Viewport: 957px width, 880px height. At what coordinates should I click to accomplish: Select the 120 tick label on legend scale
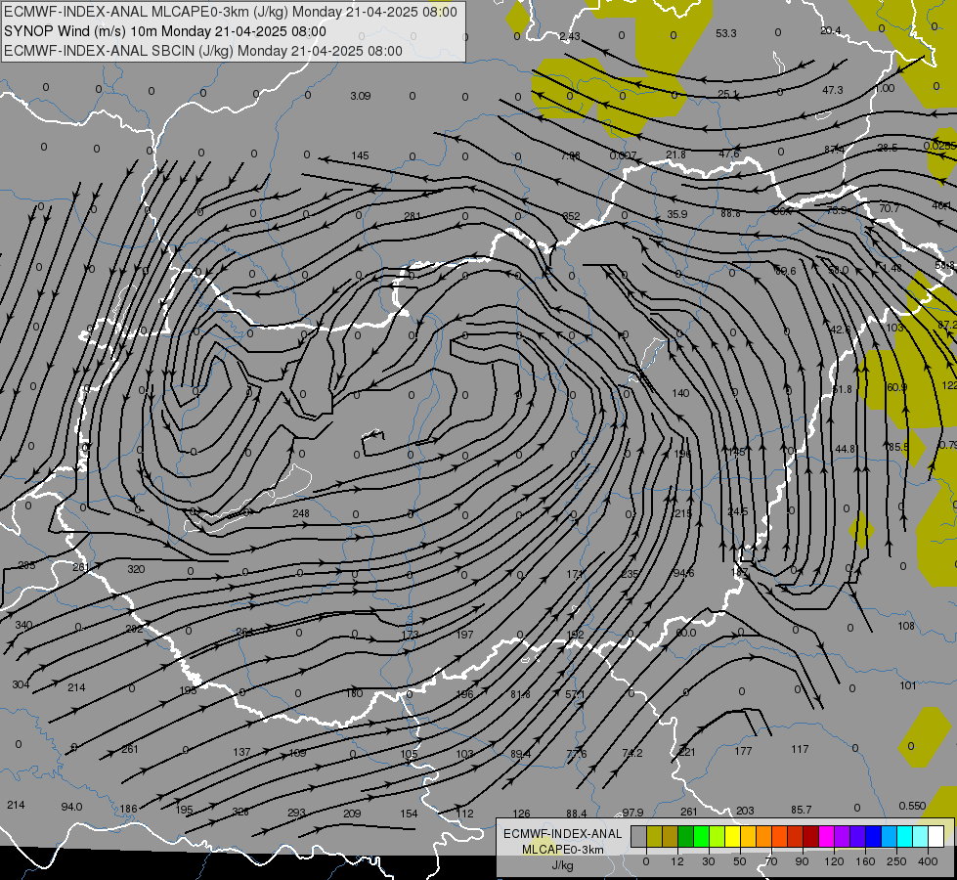coord(835,861)
